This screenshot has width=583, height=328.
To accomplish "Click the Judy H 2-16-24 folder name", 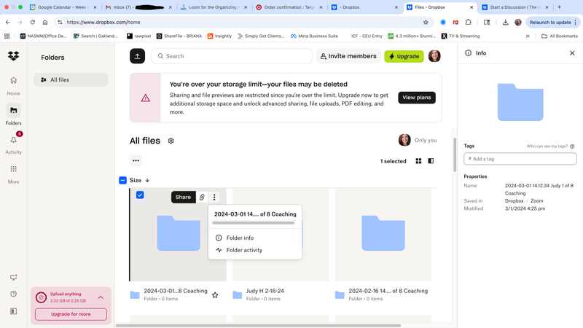I will tap(265, 291).
